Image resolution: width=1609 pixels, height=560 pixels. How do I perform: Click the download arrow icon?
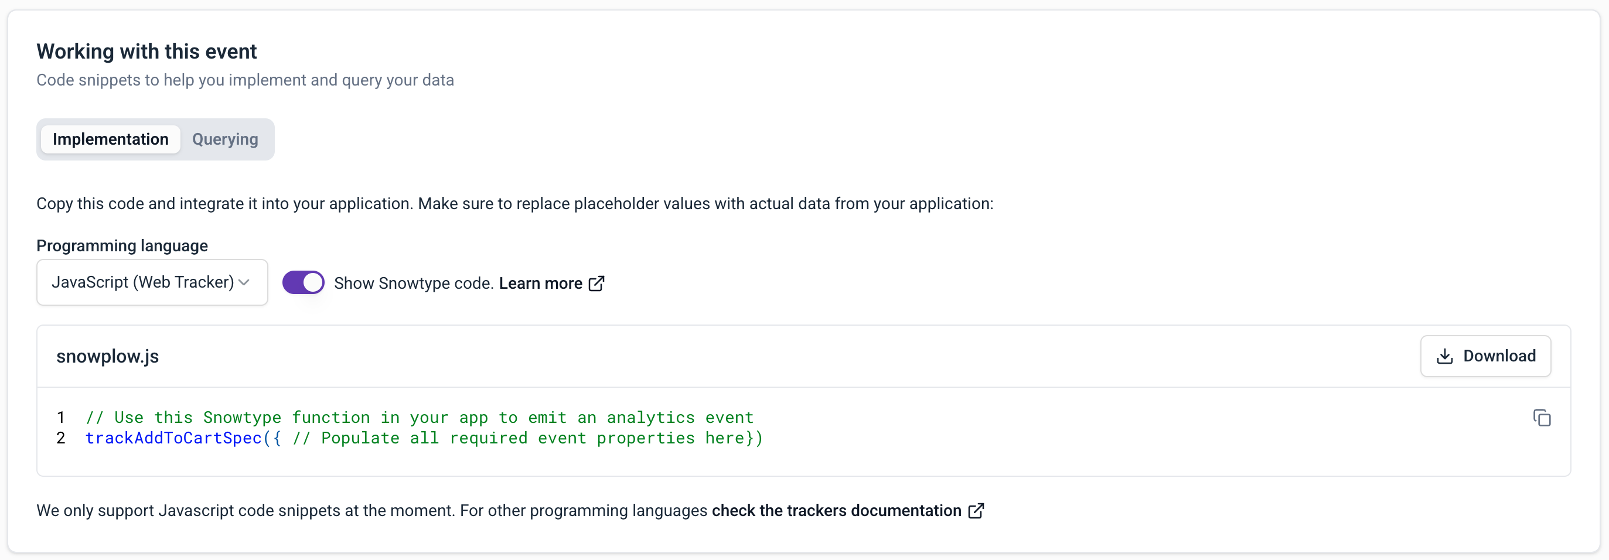pos(1444,357)
